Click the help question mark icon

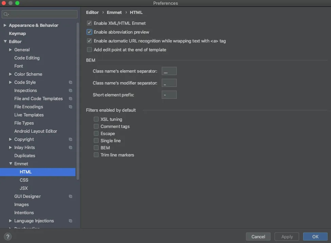(8, 237)
